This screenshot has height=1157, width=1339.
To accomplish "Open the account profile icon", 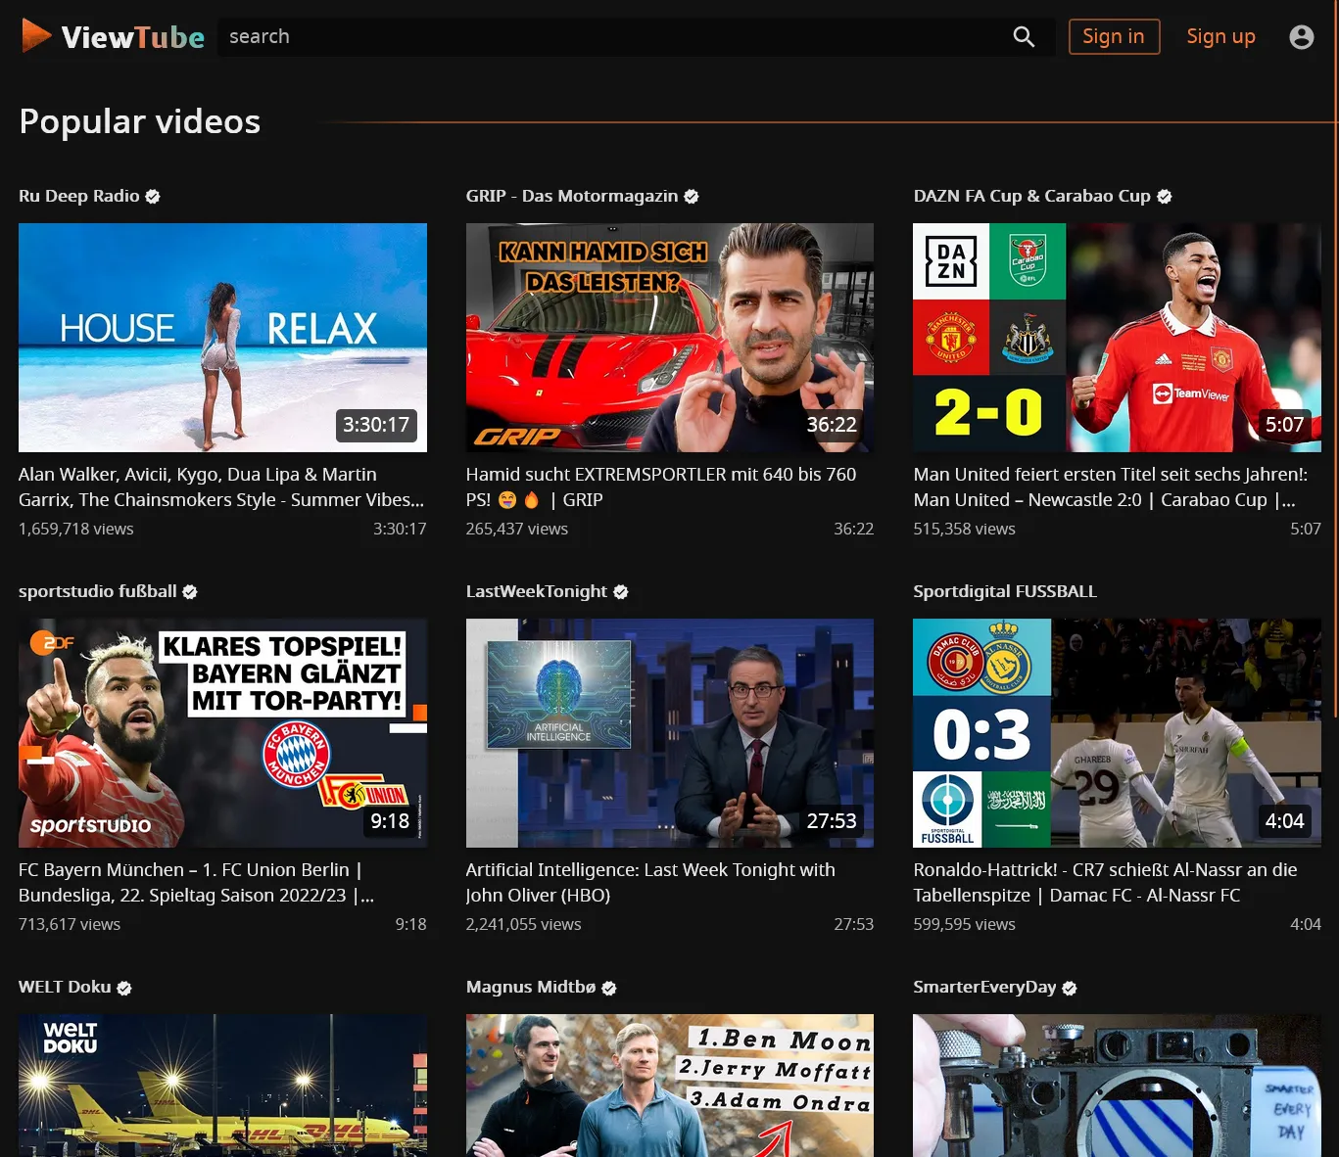I will point(1301,36).
